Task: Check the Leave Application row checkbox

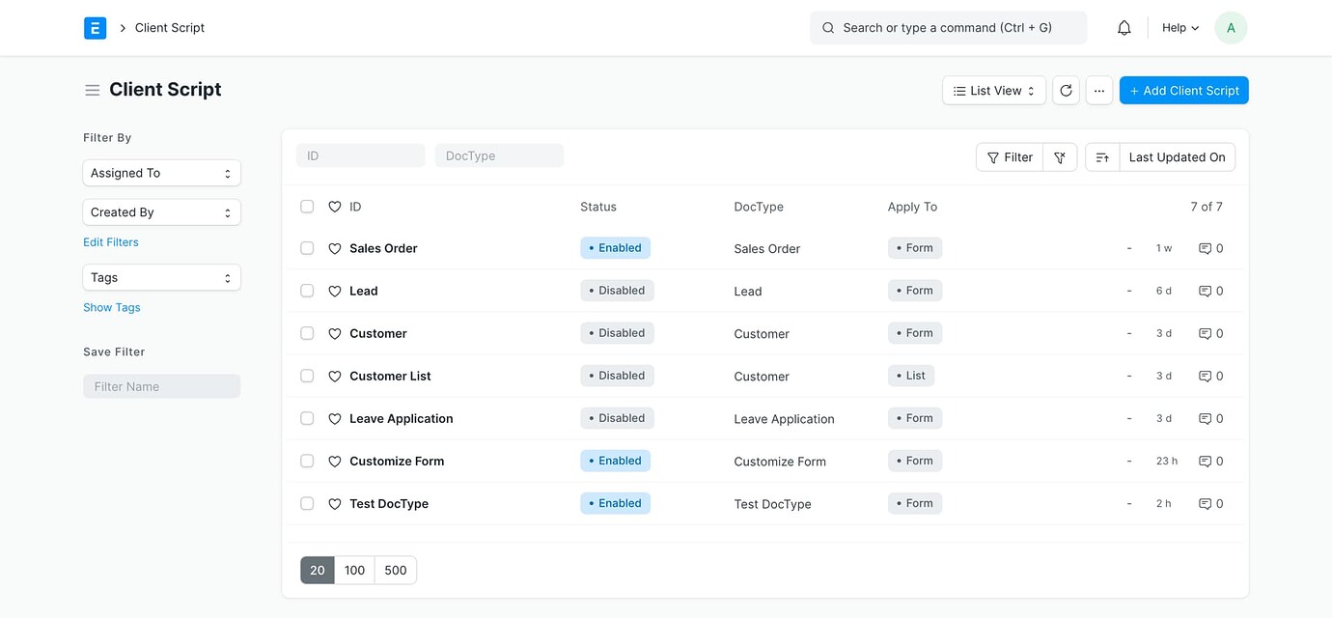Action: click(x=307, y=418)
